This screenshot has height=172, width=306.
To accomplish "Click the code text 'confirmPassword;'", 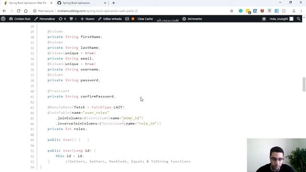I will pyautogui.click(x=98, y=97).
